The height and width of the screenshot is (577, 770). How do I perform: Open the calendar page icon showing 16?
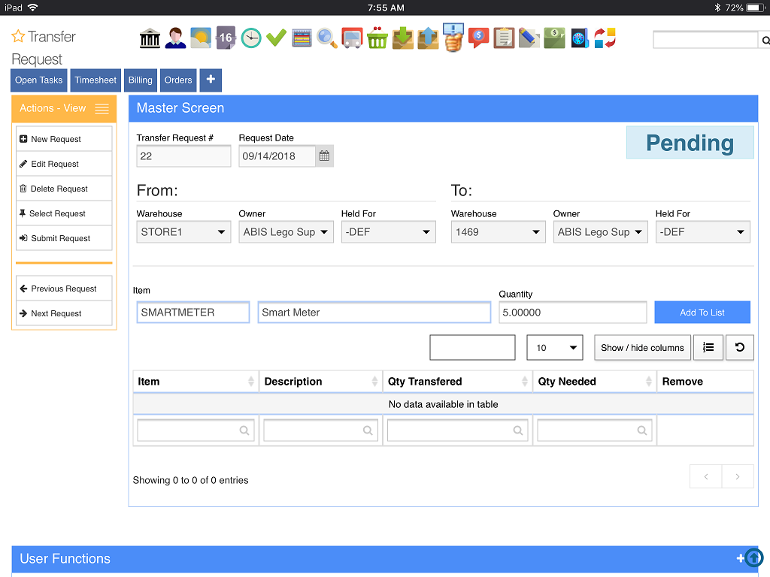pyautogui.click(x=226, y=38)
